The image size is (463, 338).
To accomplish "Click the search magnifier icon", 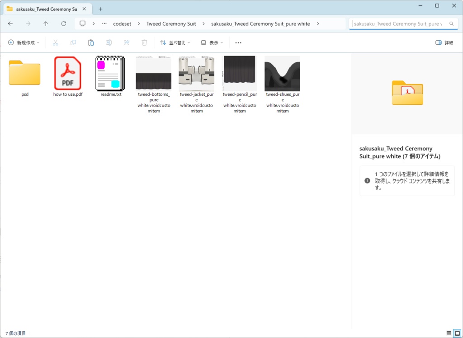I will coord(452,23).
